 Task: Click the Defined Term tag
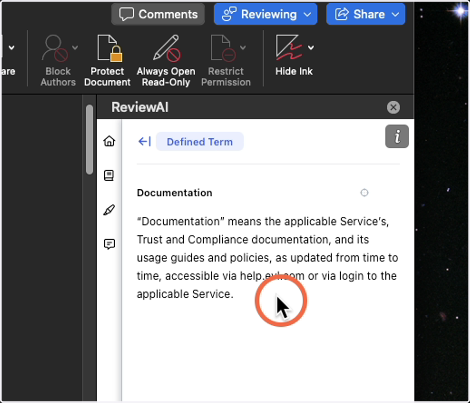pos(200,142)
